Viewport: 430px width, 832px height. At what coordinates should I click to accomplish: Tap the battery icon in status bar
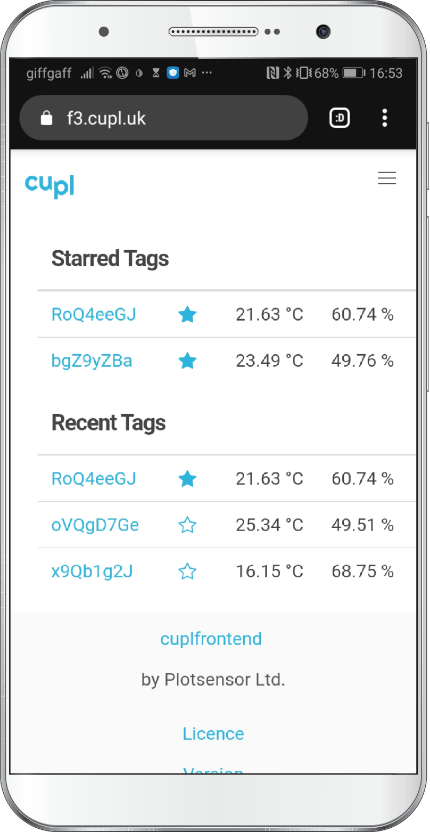[353, 73]
